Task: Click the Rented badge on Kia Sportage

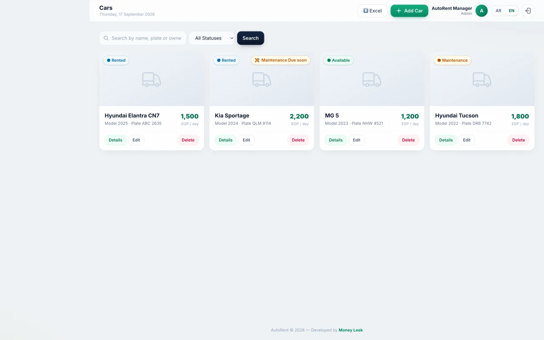Action: [226, 60]
